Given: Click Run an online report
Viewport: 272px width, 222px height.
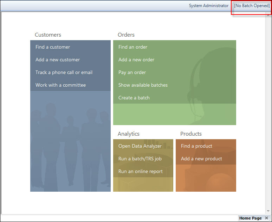Looking at the screenshot, I should point(141,172).
